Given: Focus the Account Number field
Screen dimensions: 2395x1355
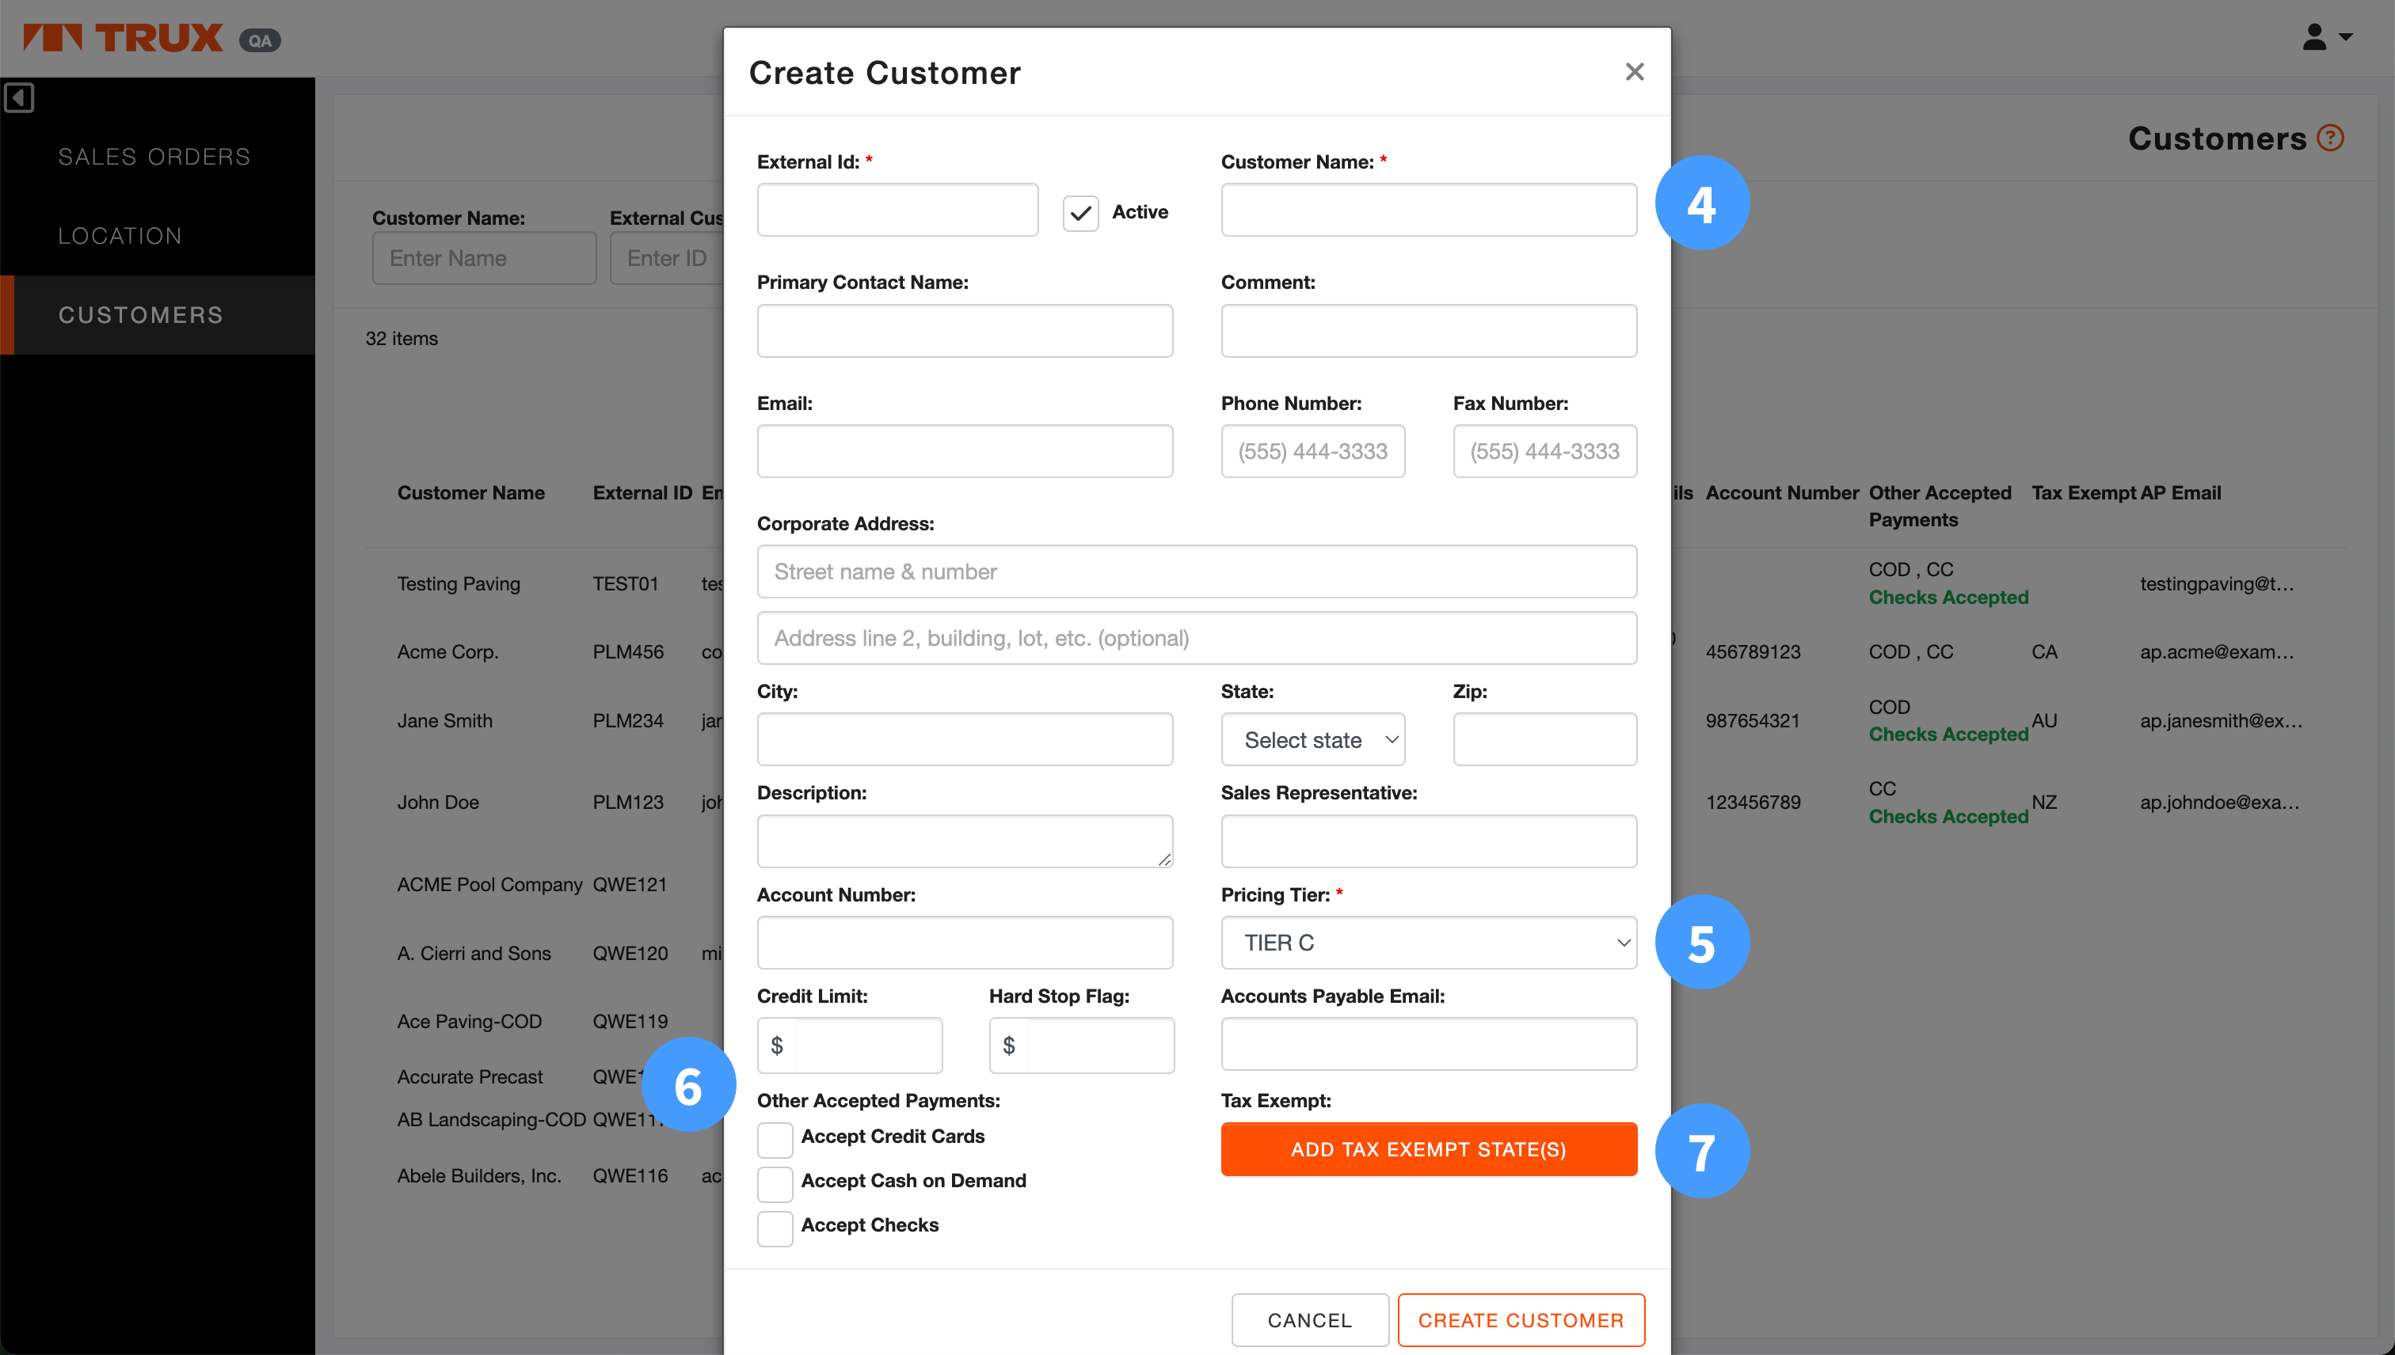Looking at the screenshot, I should click(x=965, y=943).
